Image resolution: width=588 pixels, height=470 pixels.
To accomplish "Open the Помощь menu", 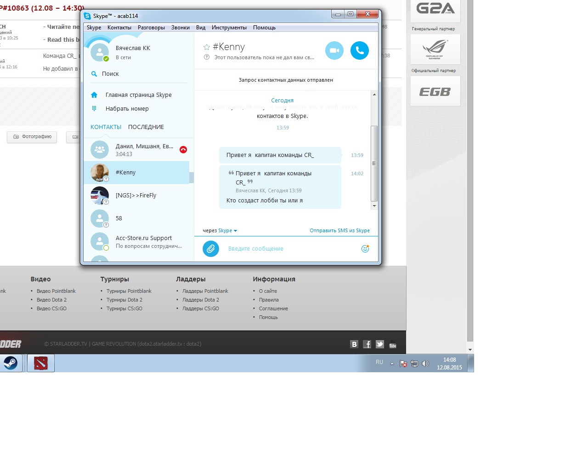I will pos(264,28).
